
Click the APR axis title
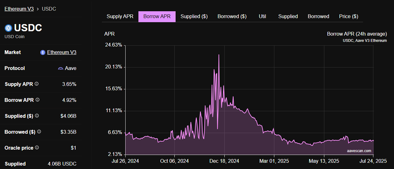pos(109,34)
